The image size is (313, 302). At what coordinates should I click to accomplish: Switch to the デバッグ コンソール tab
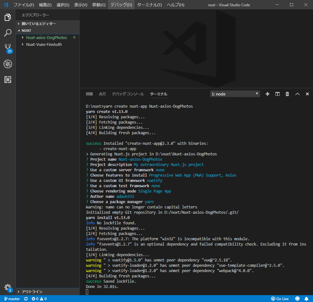pos(128,94)
